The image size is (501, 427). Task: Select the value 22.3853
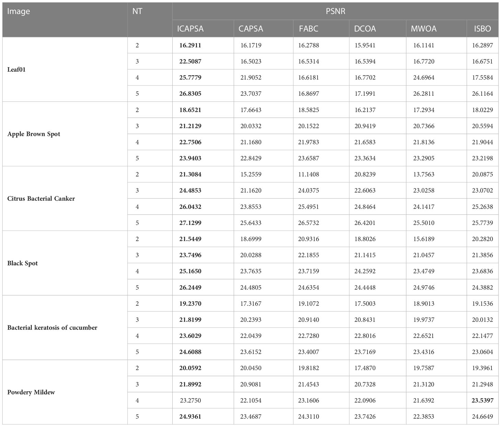pyautogui.click(x=423, y=417)
